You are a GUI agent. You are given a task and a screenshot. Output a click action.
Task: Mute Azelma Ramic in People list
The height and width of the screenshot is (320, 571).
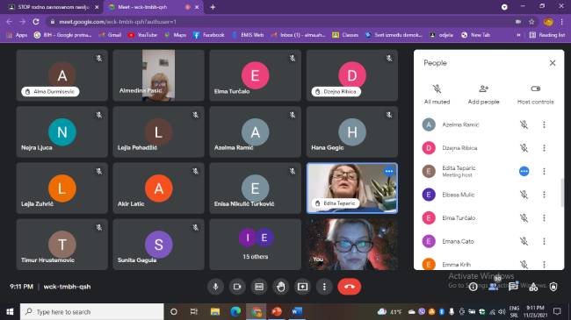[524, 124]
